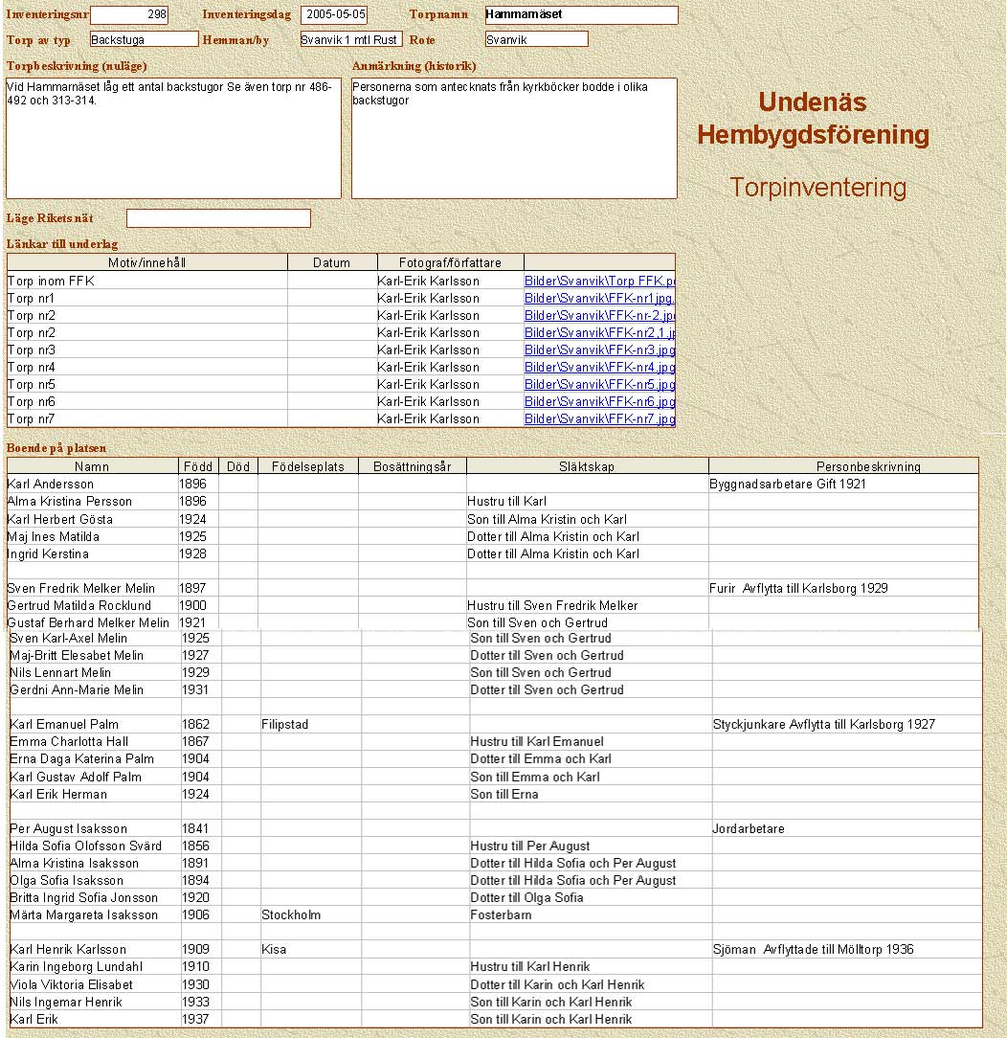This screenshot has width=1007, height=1038.
Task: Click inside the Torpbeskrivning text area
Action: pos(173,144)
